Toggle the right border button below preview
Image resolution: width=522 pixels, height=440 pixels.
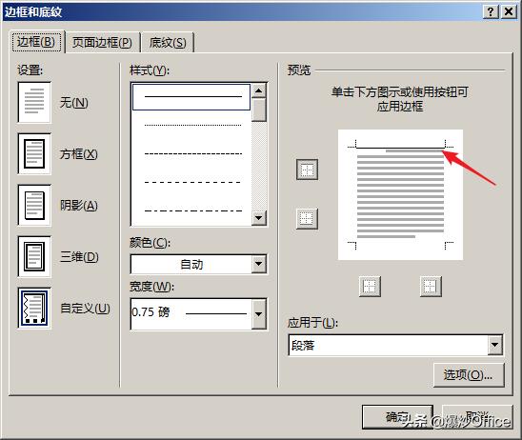pyautogui.click(x=431, y=286)
